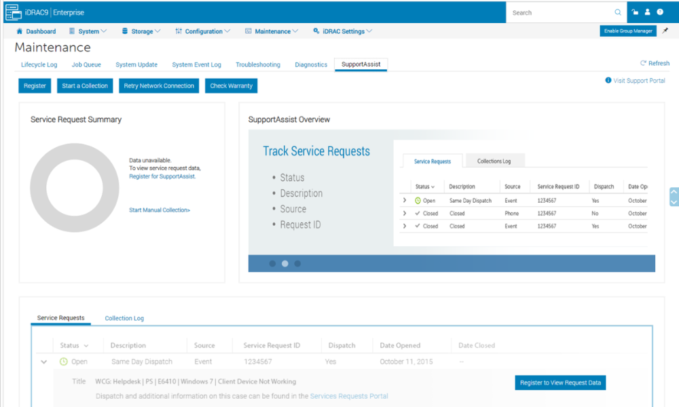Click the iDRAC9 server logo icon
679x407 pixels.
14,12
